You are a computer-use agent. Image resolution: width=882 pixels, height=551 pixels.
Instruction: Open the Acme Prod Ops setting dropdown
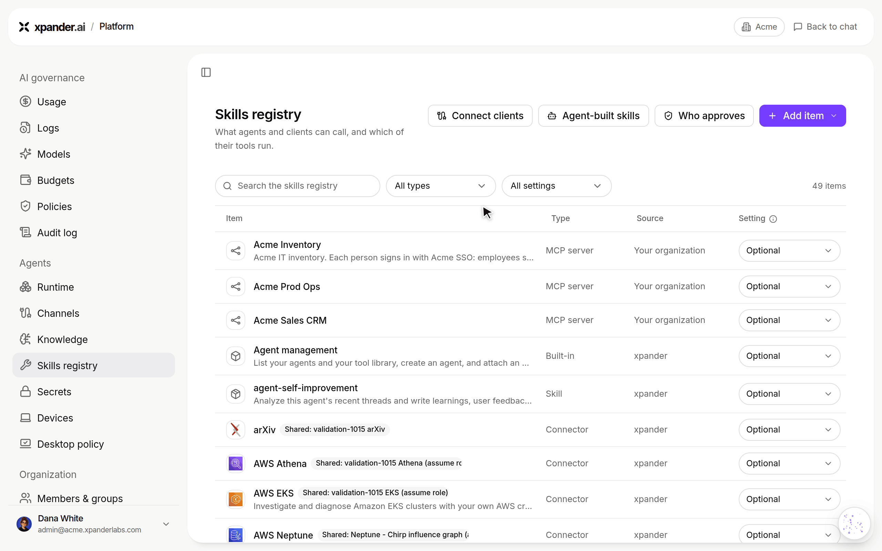coord(789,287)
